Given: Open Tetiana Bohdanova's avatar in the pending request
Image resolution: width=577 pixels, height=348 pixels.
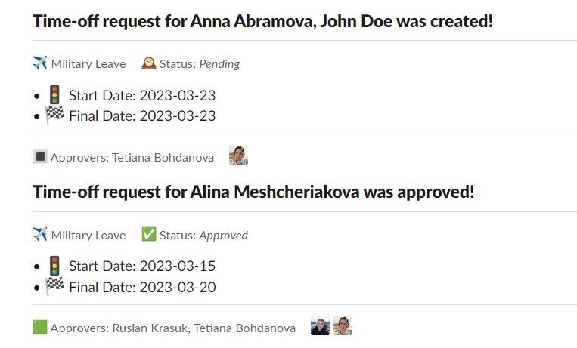Looking at the screenshot, I should [x=238, y=156].
